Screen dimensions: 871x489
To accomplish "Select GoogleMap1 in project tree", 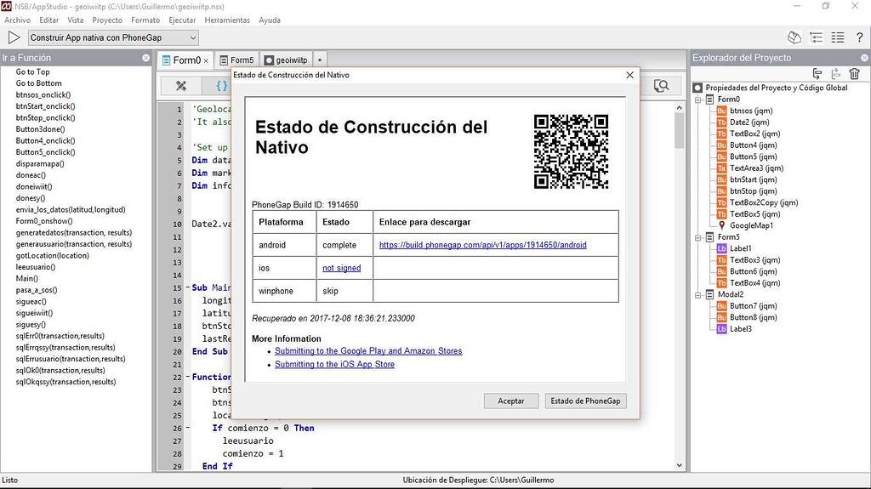I will pyautogui.click(x=750, y=225).
